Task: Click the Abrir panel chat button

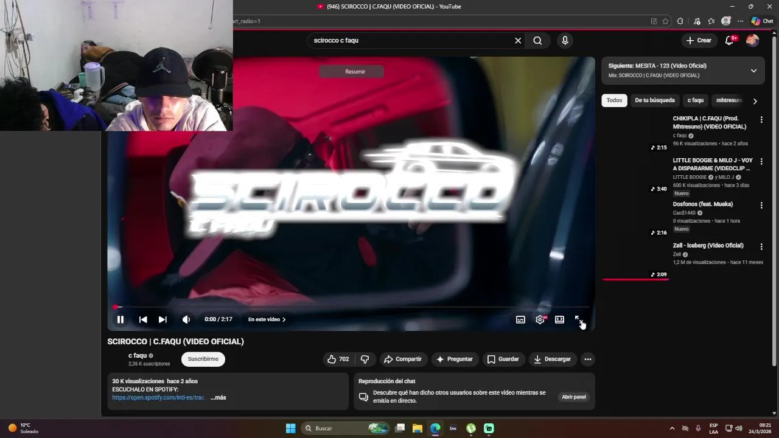Action: point(574,397)
